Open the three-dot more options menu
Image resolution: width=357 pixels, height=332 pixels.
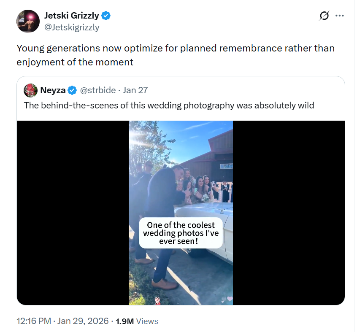click(340, 16)
